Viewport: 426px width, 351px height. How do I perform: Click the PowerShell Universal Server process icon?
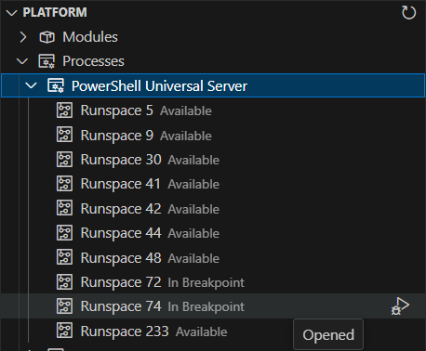click(56, 85)
